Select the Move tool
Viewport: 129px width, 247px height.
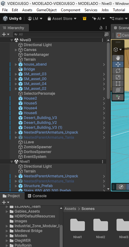pyautogui.click(x=118, y=64)
